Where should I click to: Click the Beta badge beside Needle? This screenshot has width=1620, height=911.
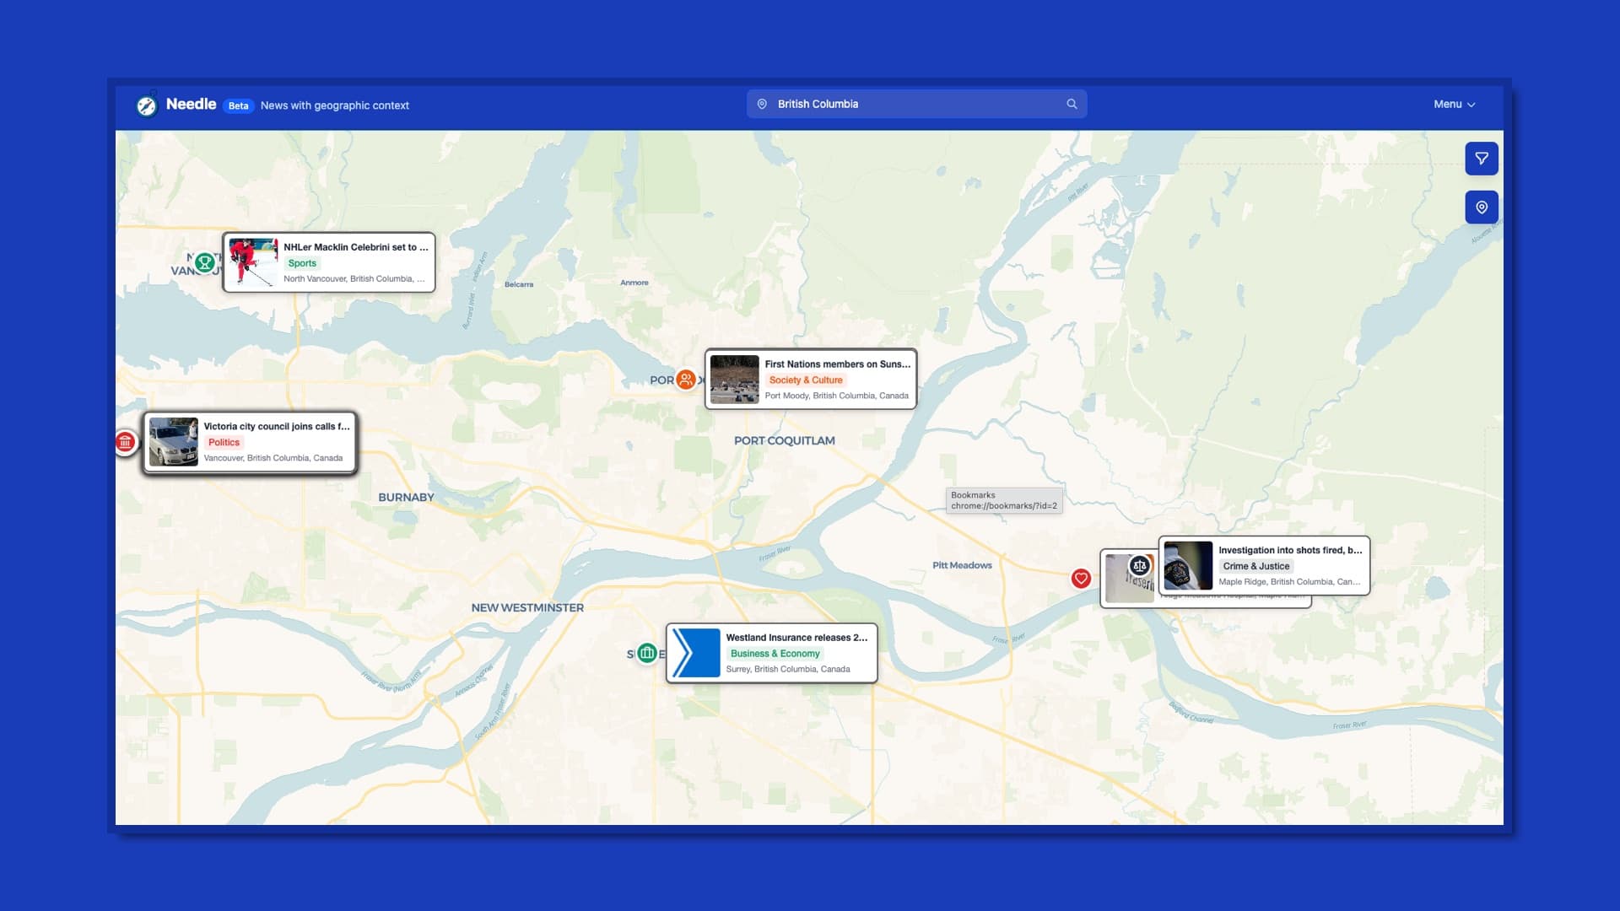click(238, 105)
